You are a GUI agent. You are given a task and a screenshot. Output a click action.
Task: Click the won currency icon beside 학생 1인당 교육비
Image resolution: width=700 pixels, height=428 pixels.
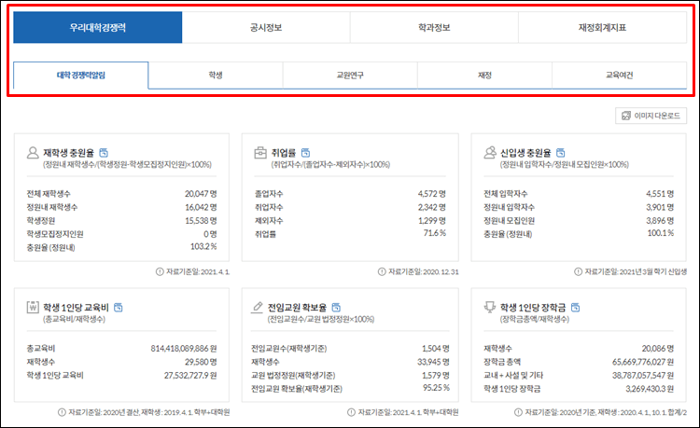pyautogui.click(x=33, y=307)
